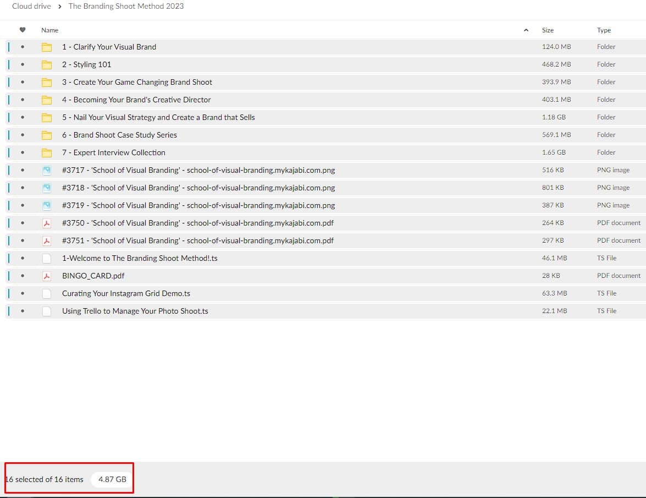Image resolution: width=646 pixels, height=498 pixels.
Task: Click The Branding Shoot Method 2023 breadcrumb
Action: pyautogui.click(x=126, y=6)
